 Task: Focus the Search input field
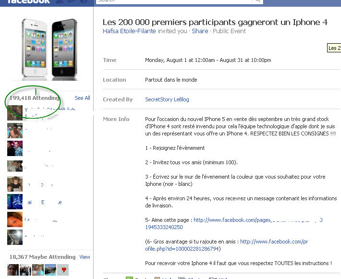174,1
